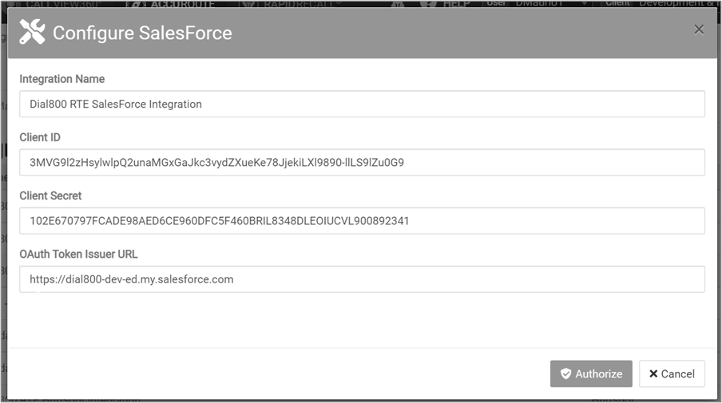This screenshot has width=722, height=403.
Task: Click the Client Secret label
Action: [x=50, y=196]
